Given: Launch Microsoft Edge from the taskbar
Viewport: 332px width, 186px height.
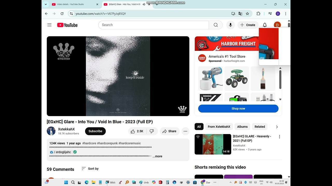Looking at the screenshot, I should coord(86,182).
